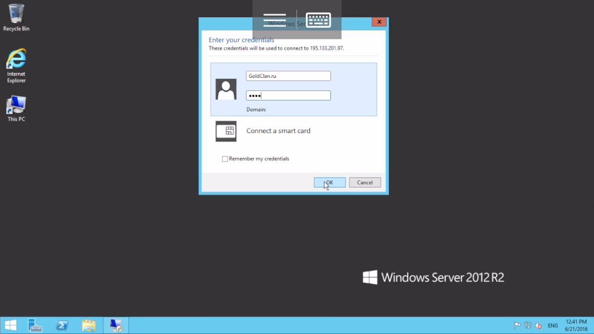Click the Enter your credentials heading

pos(241,40)
